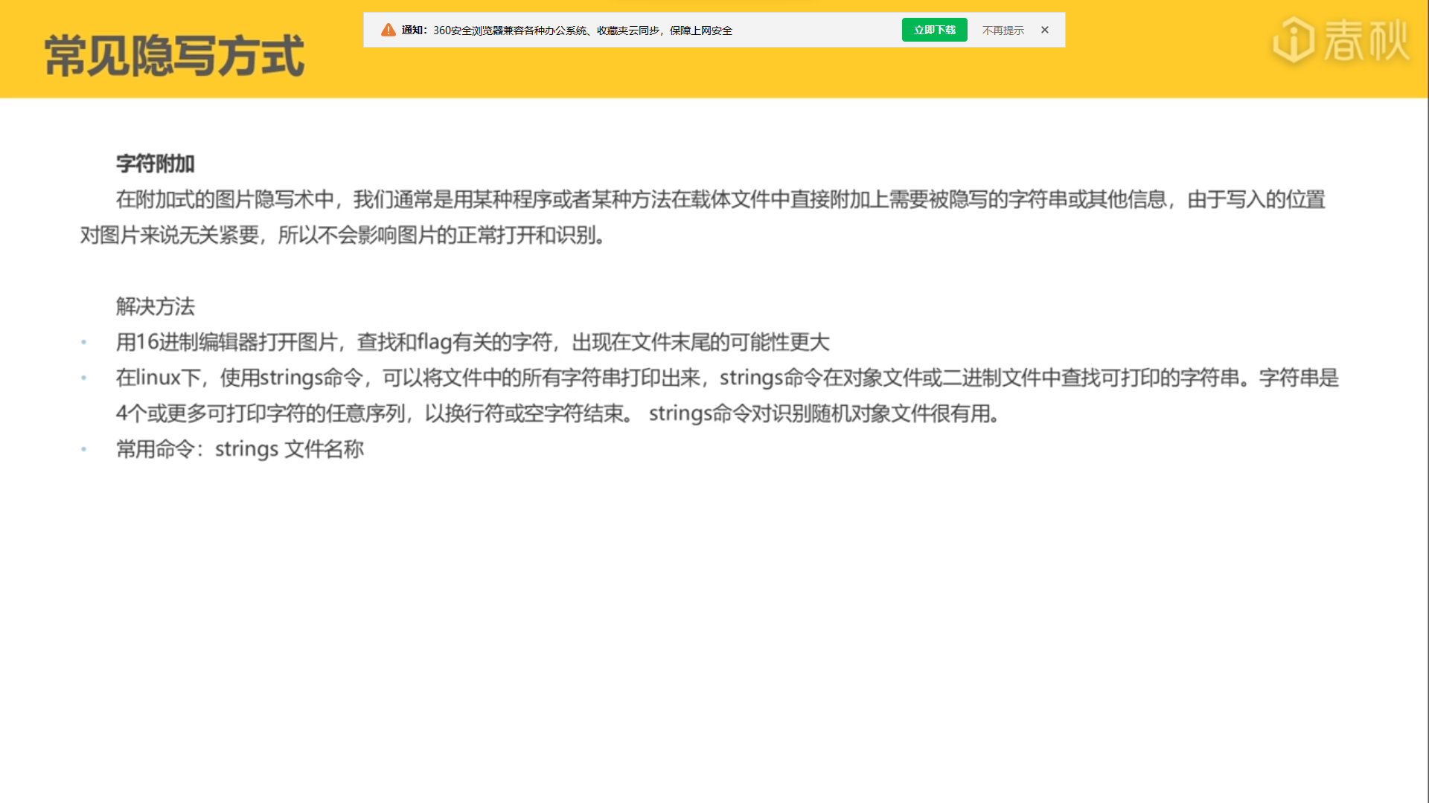Click the word flag in first bullet

pyautogui.click(x=434, y=342)
